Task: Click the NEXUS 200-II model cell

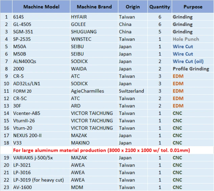Action: click(x=41, y=136)
